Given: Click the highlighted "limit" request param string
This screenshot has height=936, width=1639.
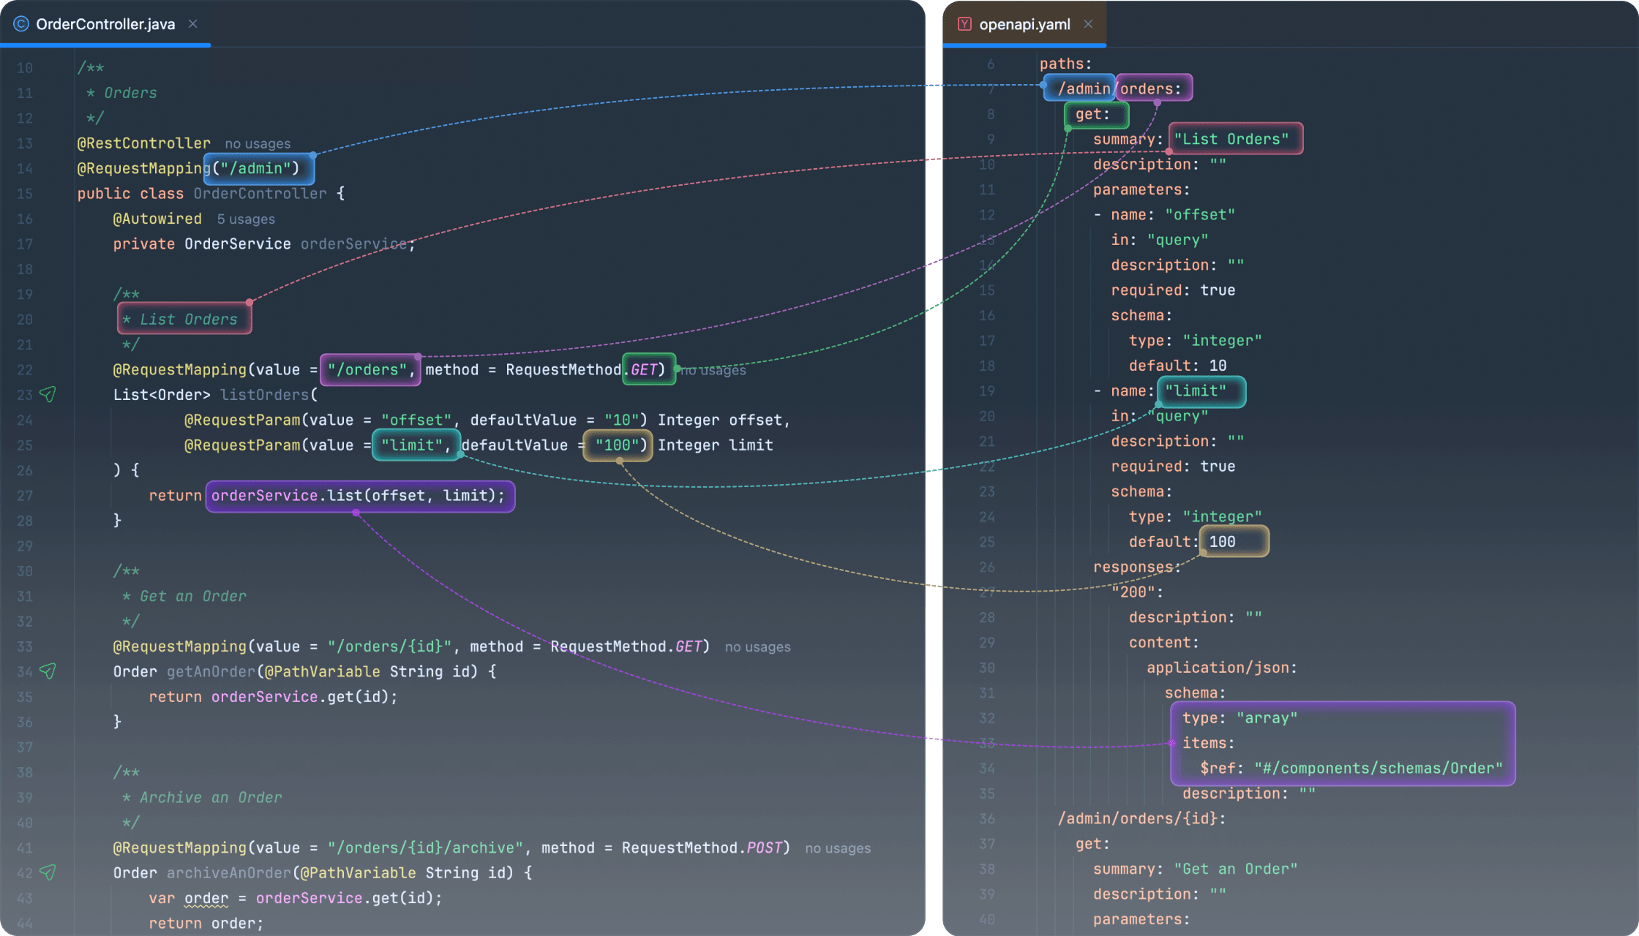Looking at the screenshot, I should coord(416,445).
